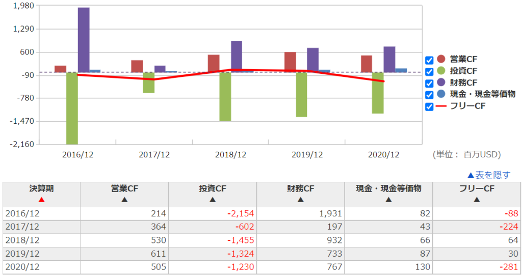
Task: Click the 2016/12 green 投資CF bar
Action: 72,108
